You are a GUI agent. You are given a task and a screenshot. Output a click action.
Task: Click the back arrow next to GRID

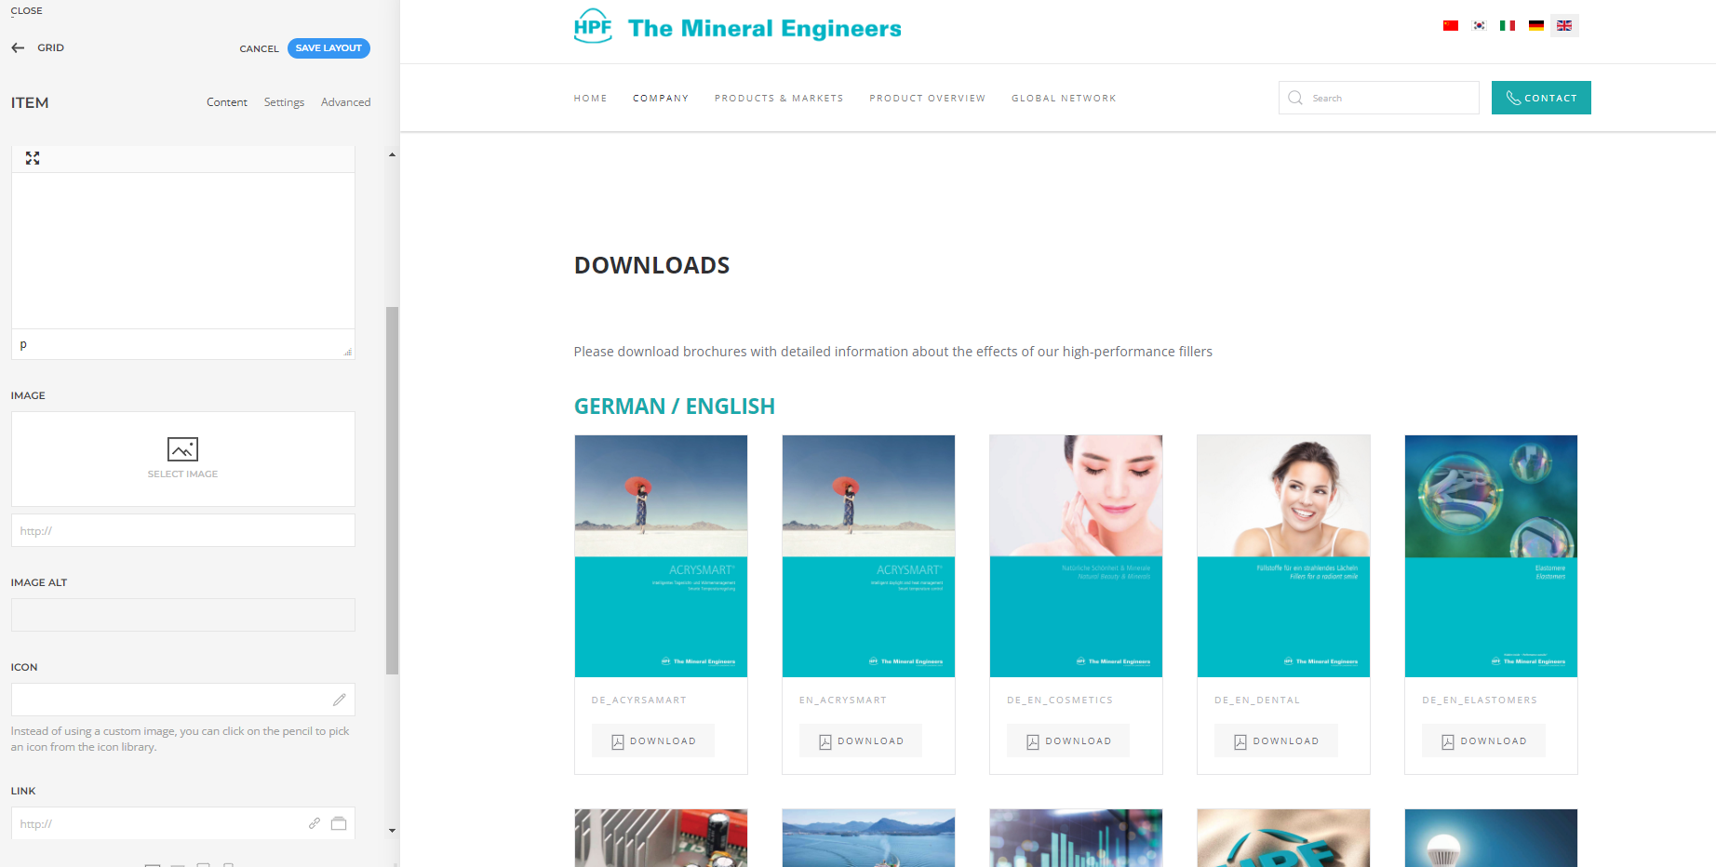[18, 47]
